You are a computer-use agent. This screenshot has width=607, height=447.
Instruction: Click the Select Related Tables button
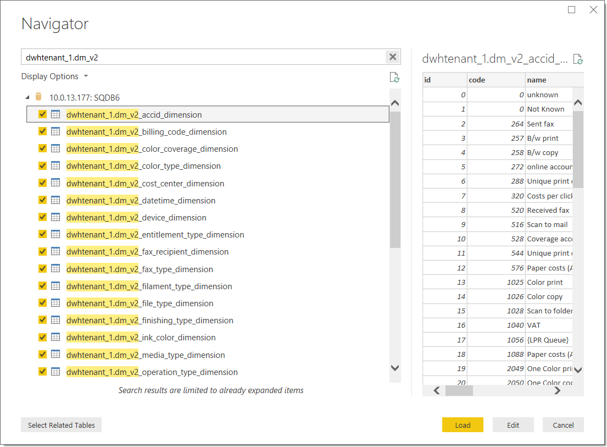(x=61, y=424)
